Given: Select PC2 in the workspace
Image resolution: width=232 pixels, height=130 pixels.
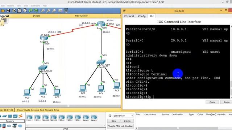Looking at the screenshot, I should point(57,92).
